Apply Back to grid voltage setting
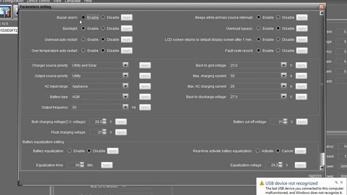Image resolution: width=347 pixels, height=195 pixels. (301, 65)
